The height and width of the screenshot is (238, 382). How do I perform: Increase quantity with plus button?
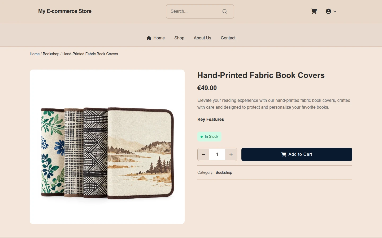(x=231, y=154)
